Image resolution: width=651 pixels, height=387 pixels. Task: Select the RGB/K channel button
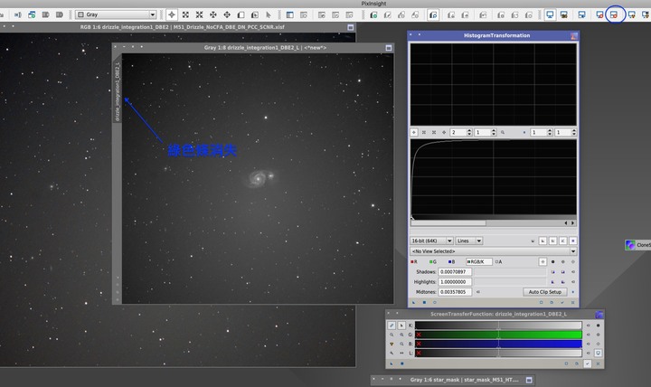(x=478, y=261)
